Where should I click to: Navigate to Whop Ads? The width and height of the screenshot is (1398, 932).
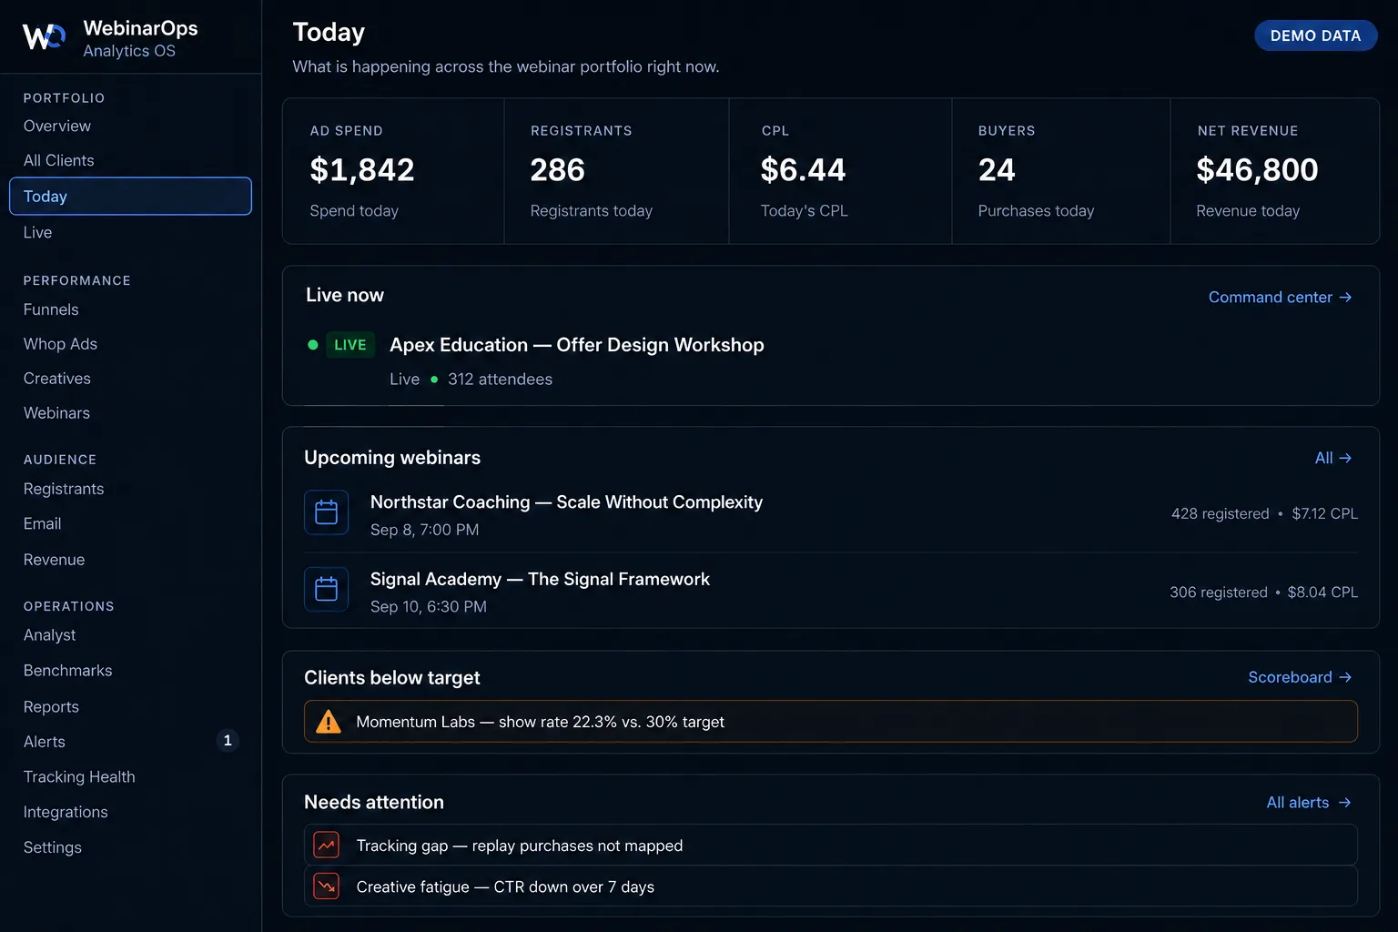coord(60,344)
